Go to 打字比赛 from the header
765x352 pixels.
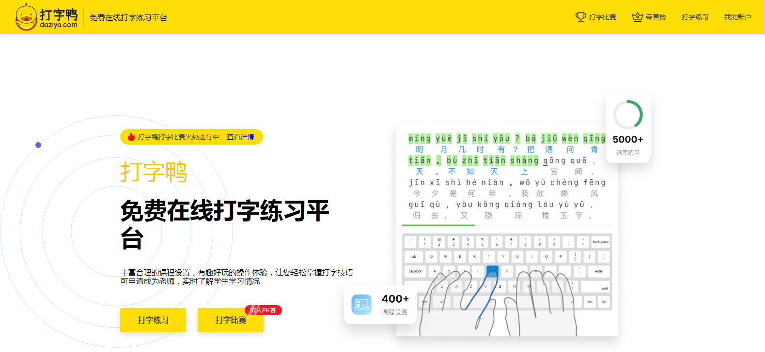[x=602, y=17]
